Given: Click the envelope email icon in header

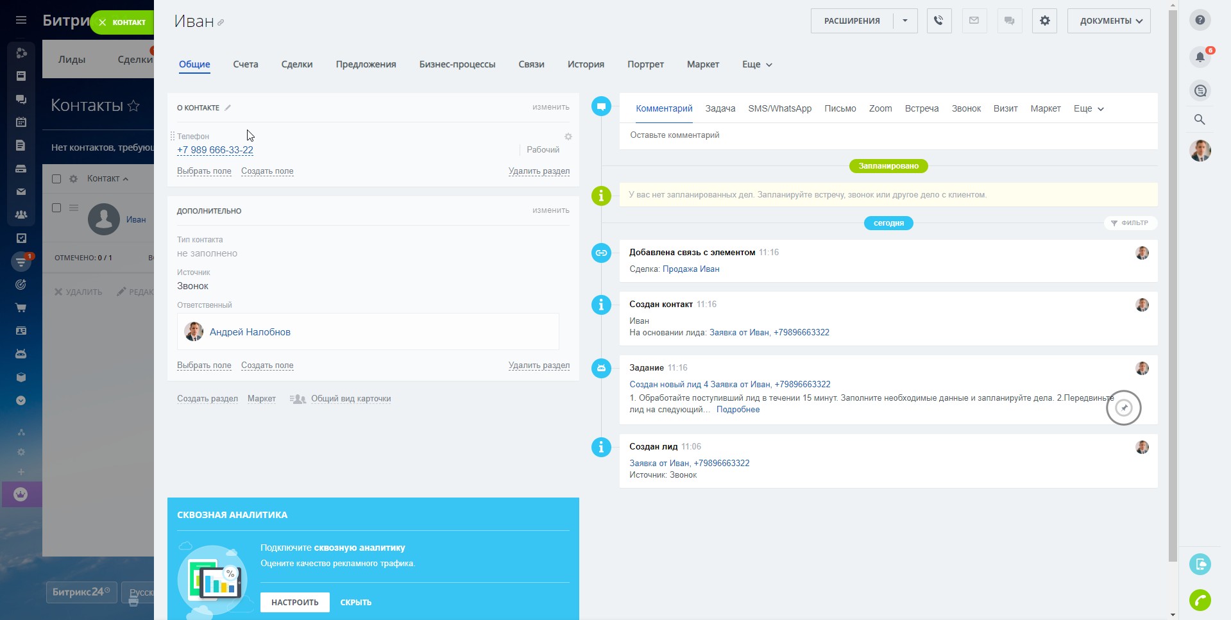Looking at the screenshot, I should (x=974, y=21).
